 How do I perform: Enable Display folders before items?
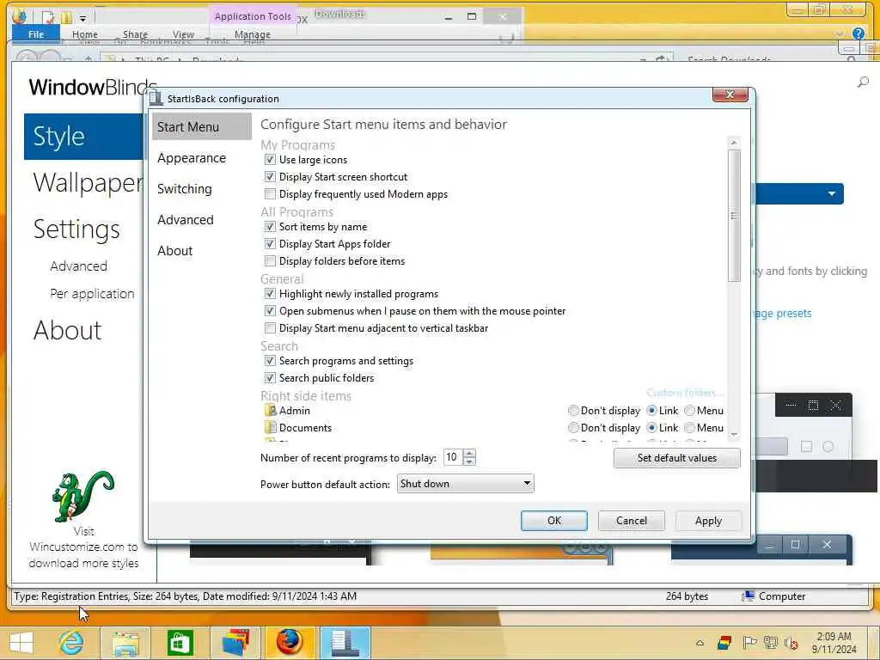pyautogui.click(x=270, y=261)
